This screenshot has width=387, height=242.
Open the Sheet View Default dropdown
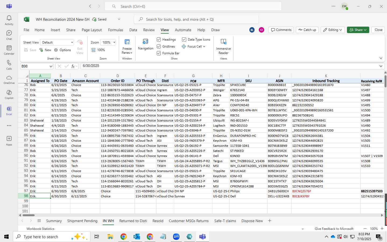click(x=57, y=42)
